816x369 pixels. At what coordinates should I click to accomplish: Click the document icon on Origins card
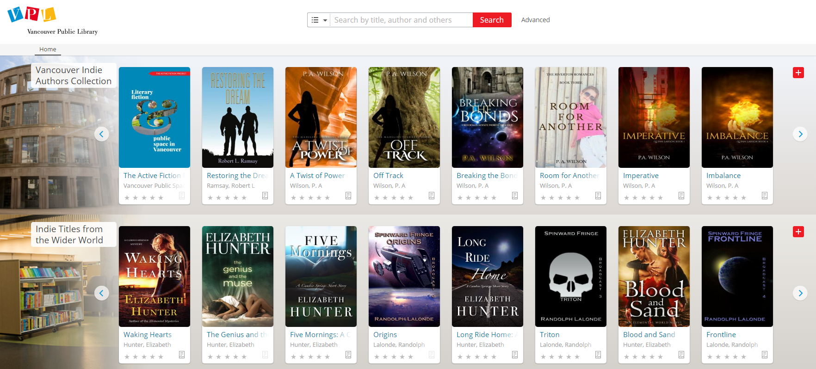(432, 355)
